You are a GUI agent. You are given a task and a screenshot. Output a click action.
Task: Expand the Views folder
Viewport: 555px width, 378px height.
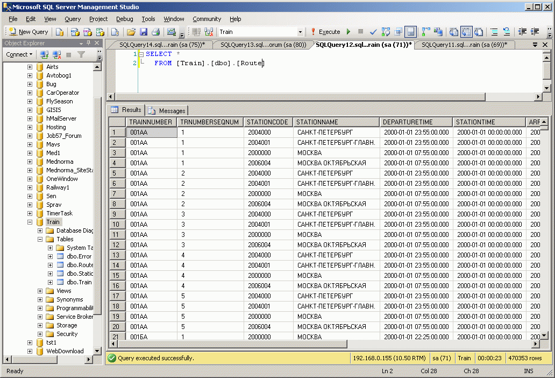pyautogui.click(x=40, y=291)
